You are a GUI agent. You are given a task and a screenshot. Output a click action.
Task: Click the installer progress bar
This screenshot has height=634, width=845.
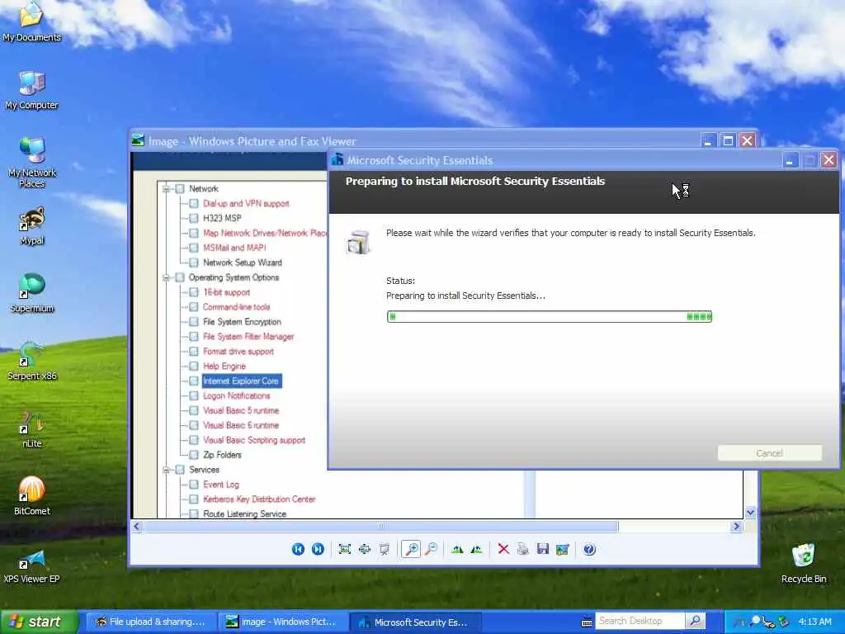click(549, 316)
